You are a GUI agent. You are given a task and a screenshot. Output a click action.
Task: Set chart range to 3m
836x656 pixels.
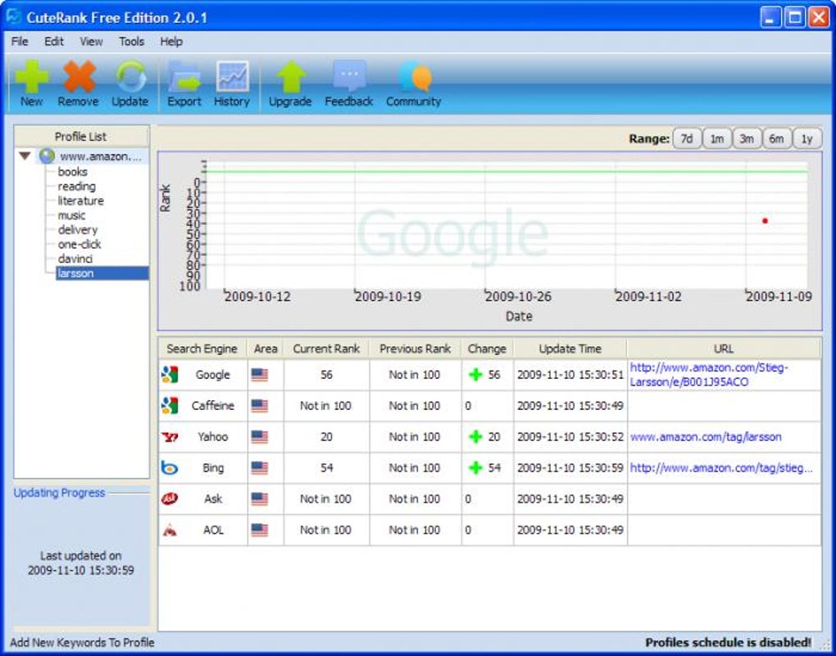coord(747,139)
